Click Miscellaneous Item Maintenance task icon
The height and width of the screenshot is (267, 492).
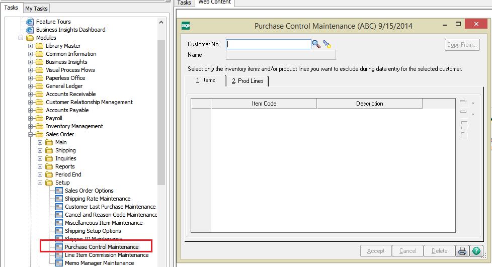point(59,223)
